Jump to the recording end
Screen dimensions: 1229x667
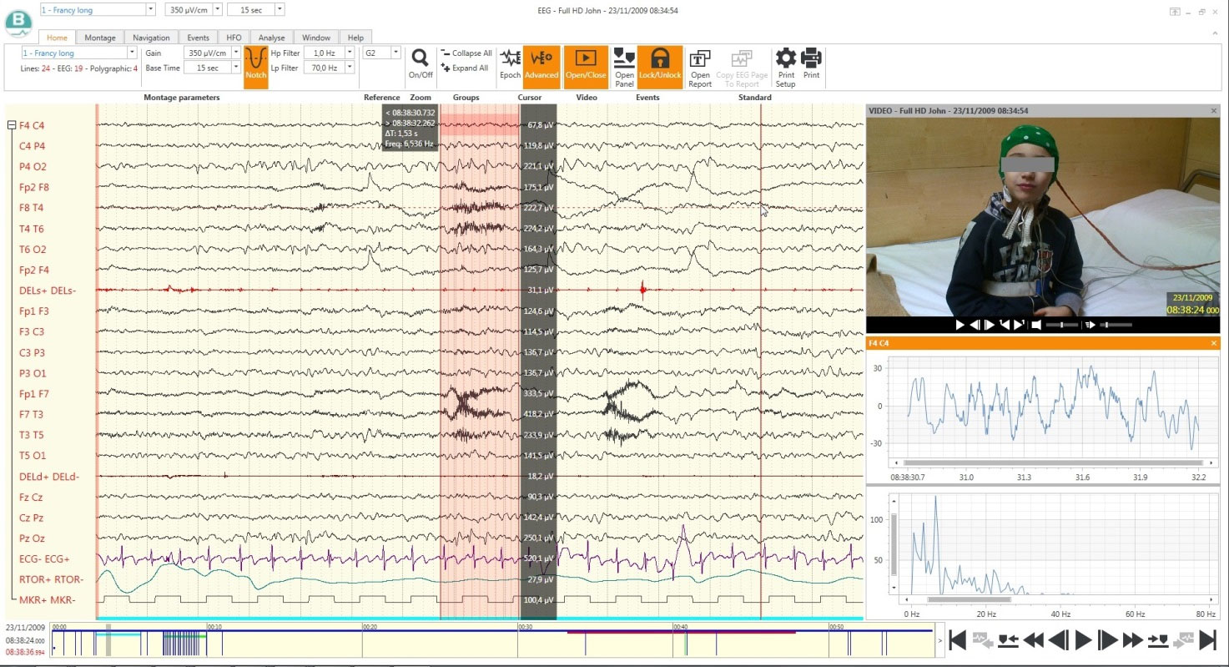click(x=1206, y=640)
